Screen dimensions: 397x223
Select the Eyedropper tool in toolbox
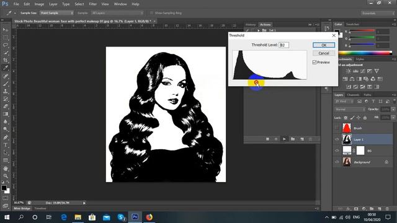pos(6,68)
